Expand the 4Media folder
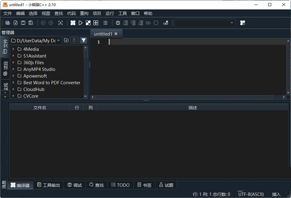The height and width of the screenshot is (198, 291). pyautogui.click(x=14, y=49)
